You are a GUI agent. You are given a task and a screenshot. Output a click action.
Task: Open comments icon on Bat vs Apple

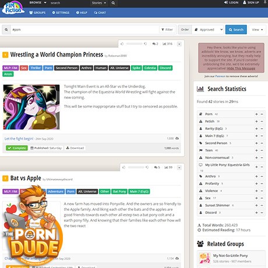156,167
